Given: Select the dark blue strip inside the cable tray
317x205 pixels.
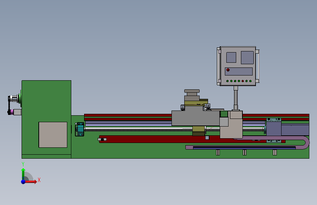Looking at the screenshot, I should pos(244,148).
